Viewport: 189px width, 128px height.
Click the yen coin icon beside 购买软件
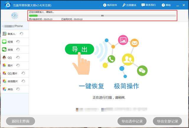[x=105, y=5]
